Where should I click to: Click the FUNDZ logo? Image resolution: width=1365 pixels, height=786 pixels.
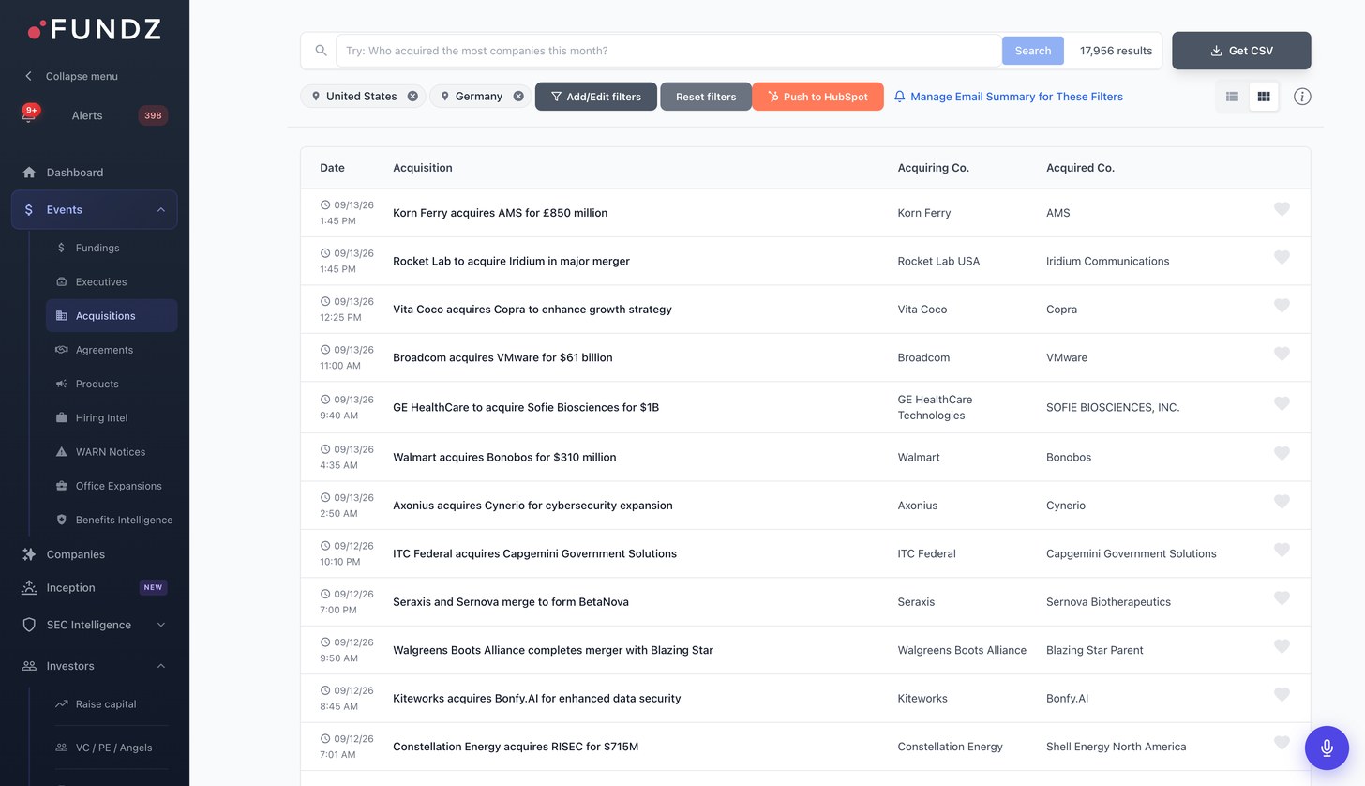[x=94, y=30]
